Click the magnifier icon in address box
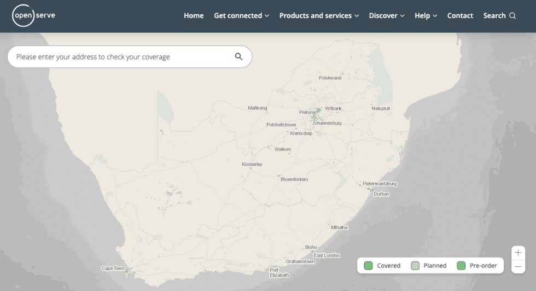Viewport: 536px width, 291px height. [238, 56]
